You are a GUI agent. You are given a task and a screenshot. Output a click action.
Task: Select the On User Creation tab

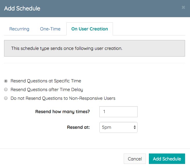tap(89, 29)
